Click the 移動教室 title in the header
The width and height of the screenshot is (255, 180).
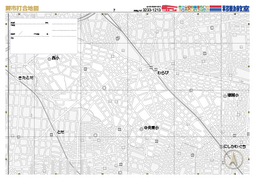(236, 8)
